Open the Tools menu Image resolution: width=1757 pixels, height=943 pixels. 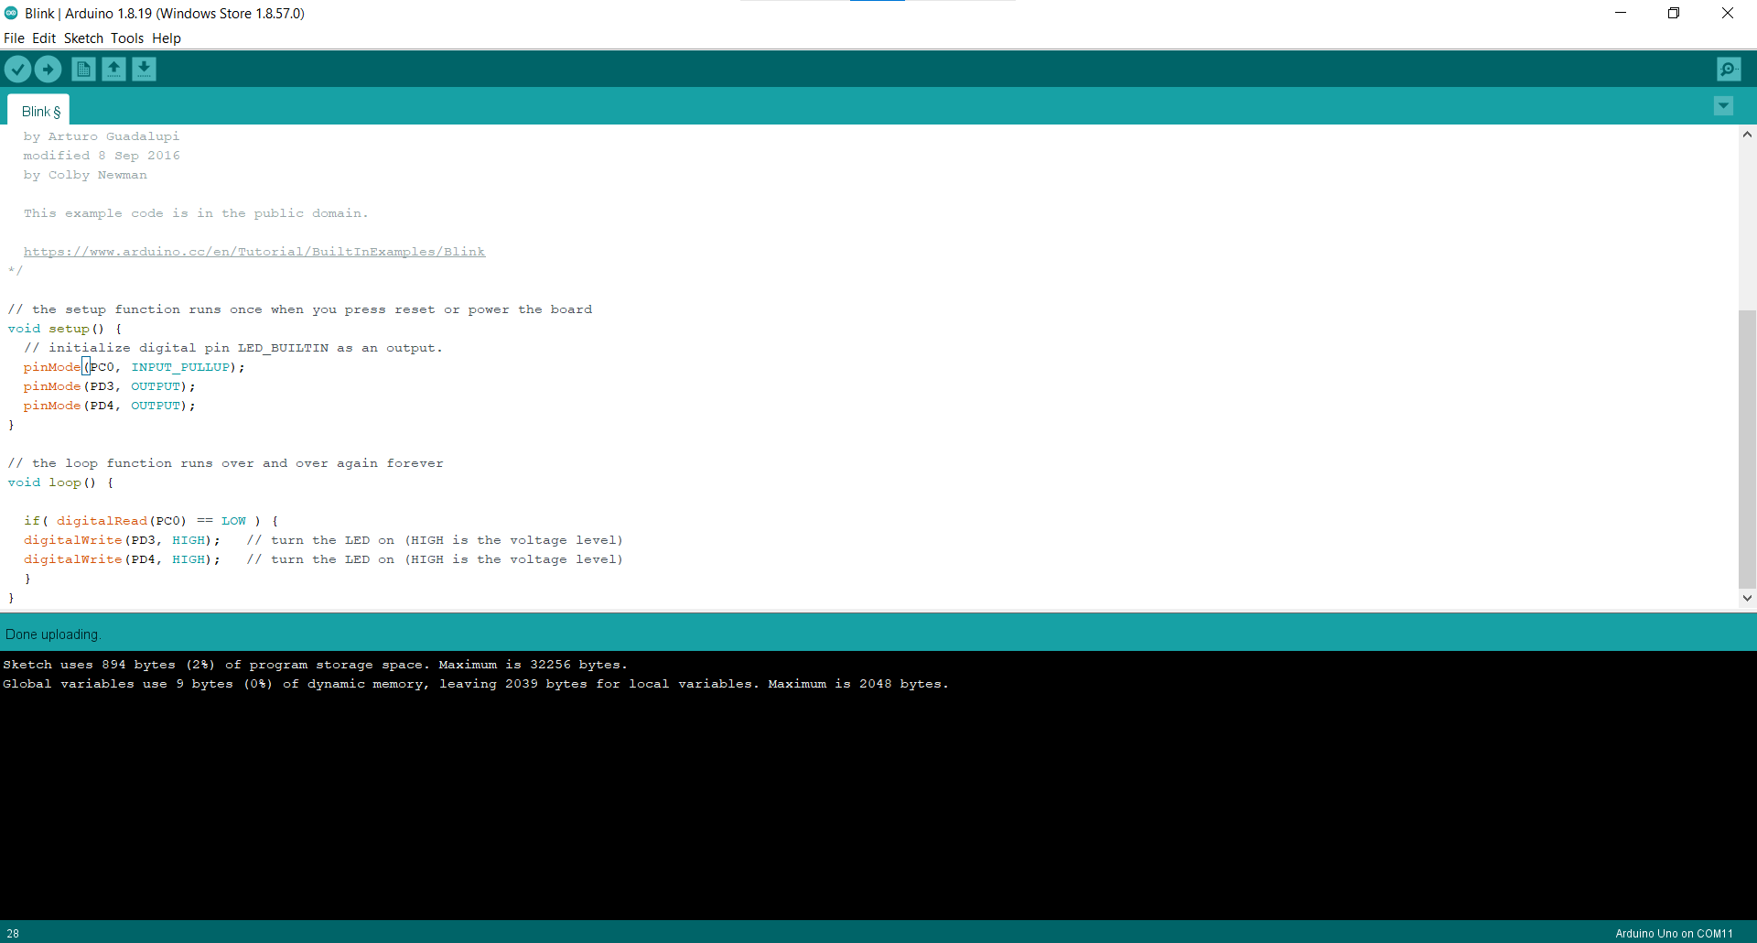point(127,38)
